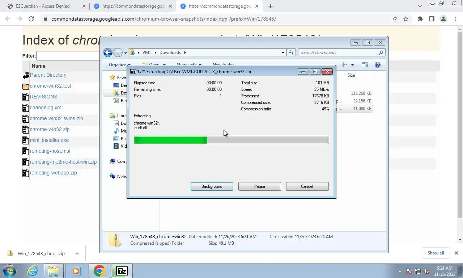Open the changelog.xml link
463x278 pixels.
point(46,108)
